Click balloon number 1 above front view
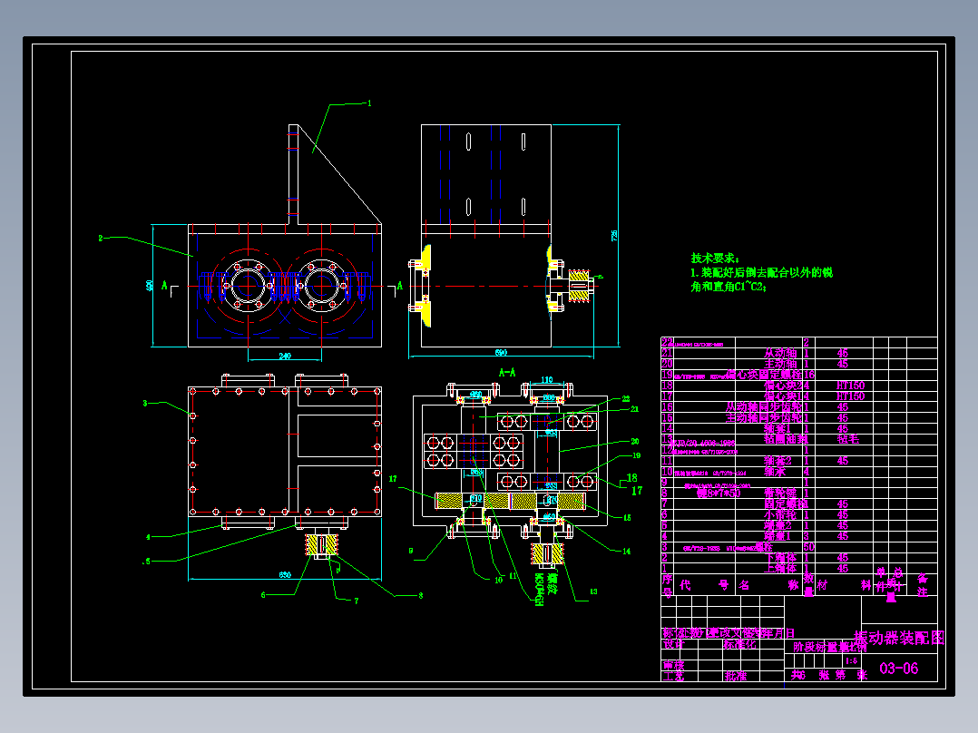The width and height of the screenshot is (978, 733). [369, 103]
